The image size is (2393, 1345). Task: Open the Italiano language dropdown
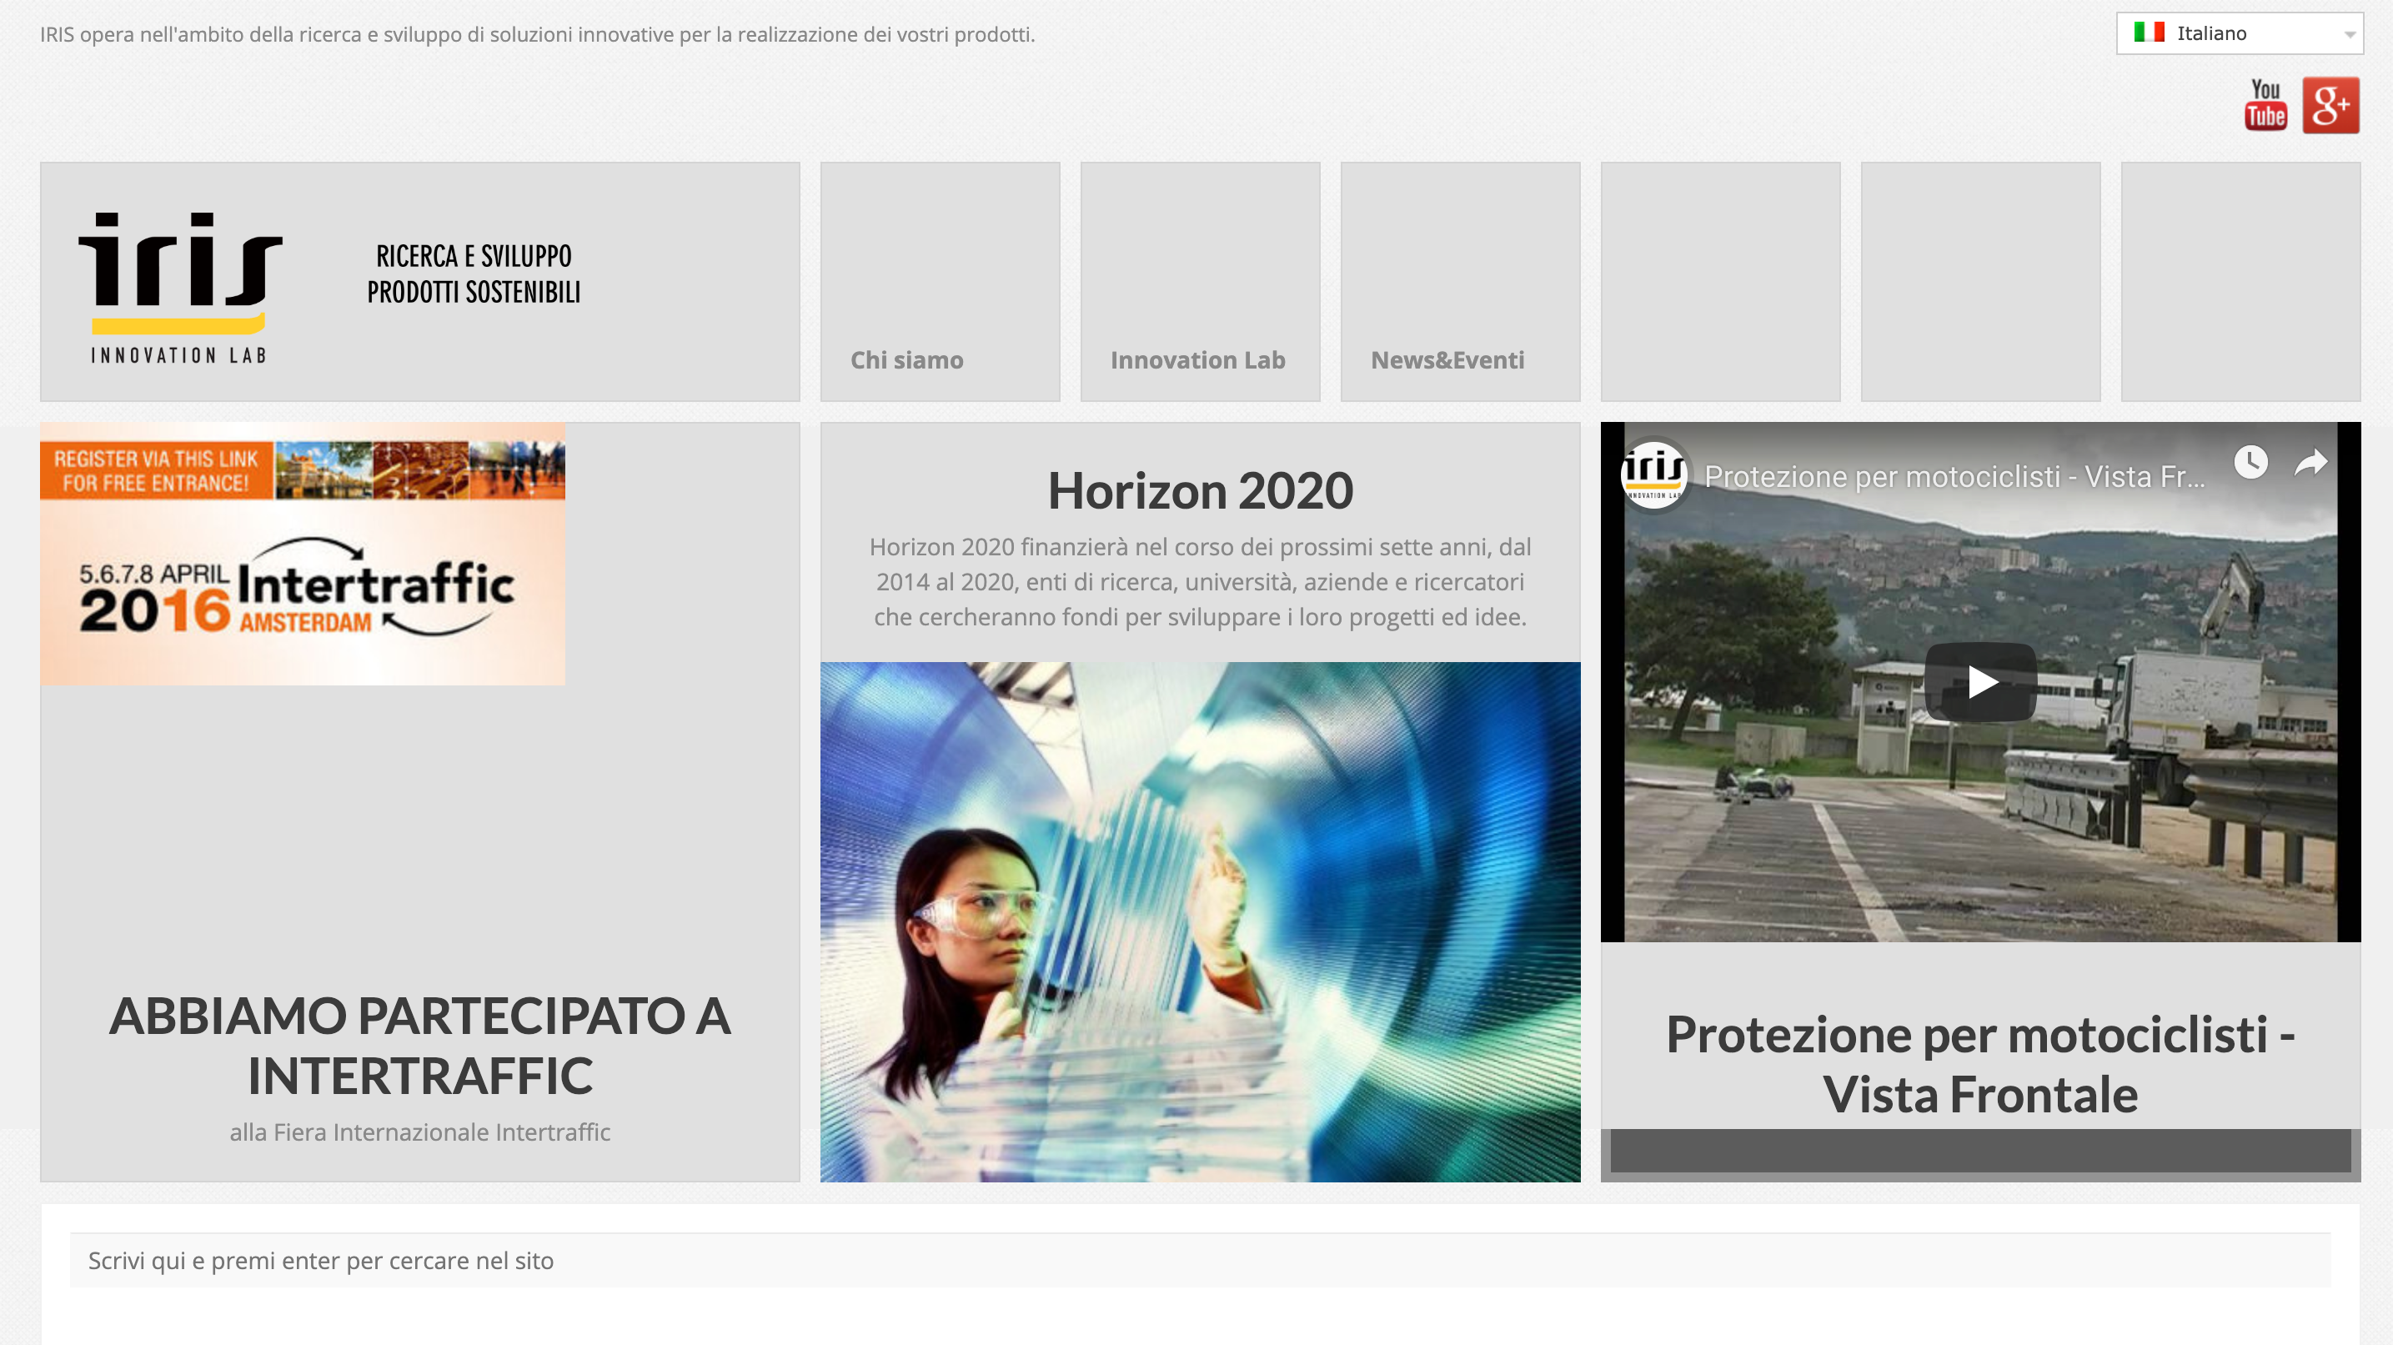tap(2239, 33)
